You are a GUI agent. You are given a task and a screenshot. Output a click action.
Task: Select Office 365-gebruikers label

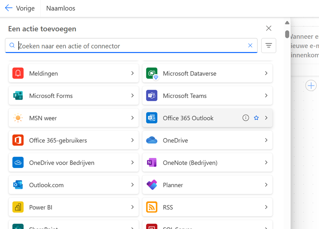58,140
